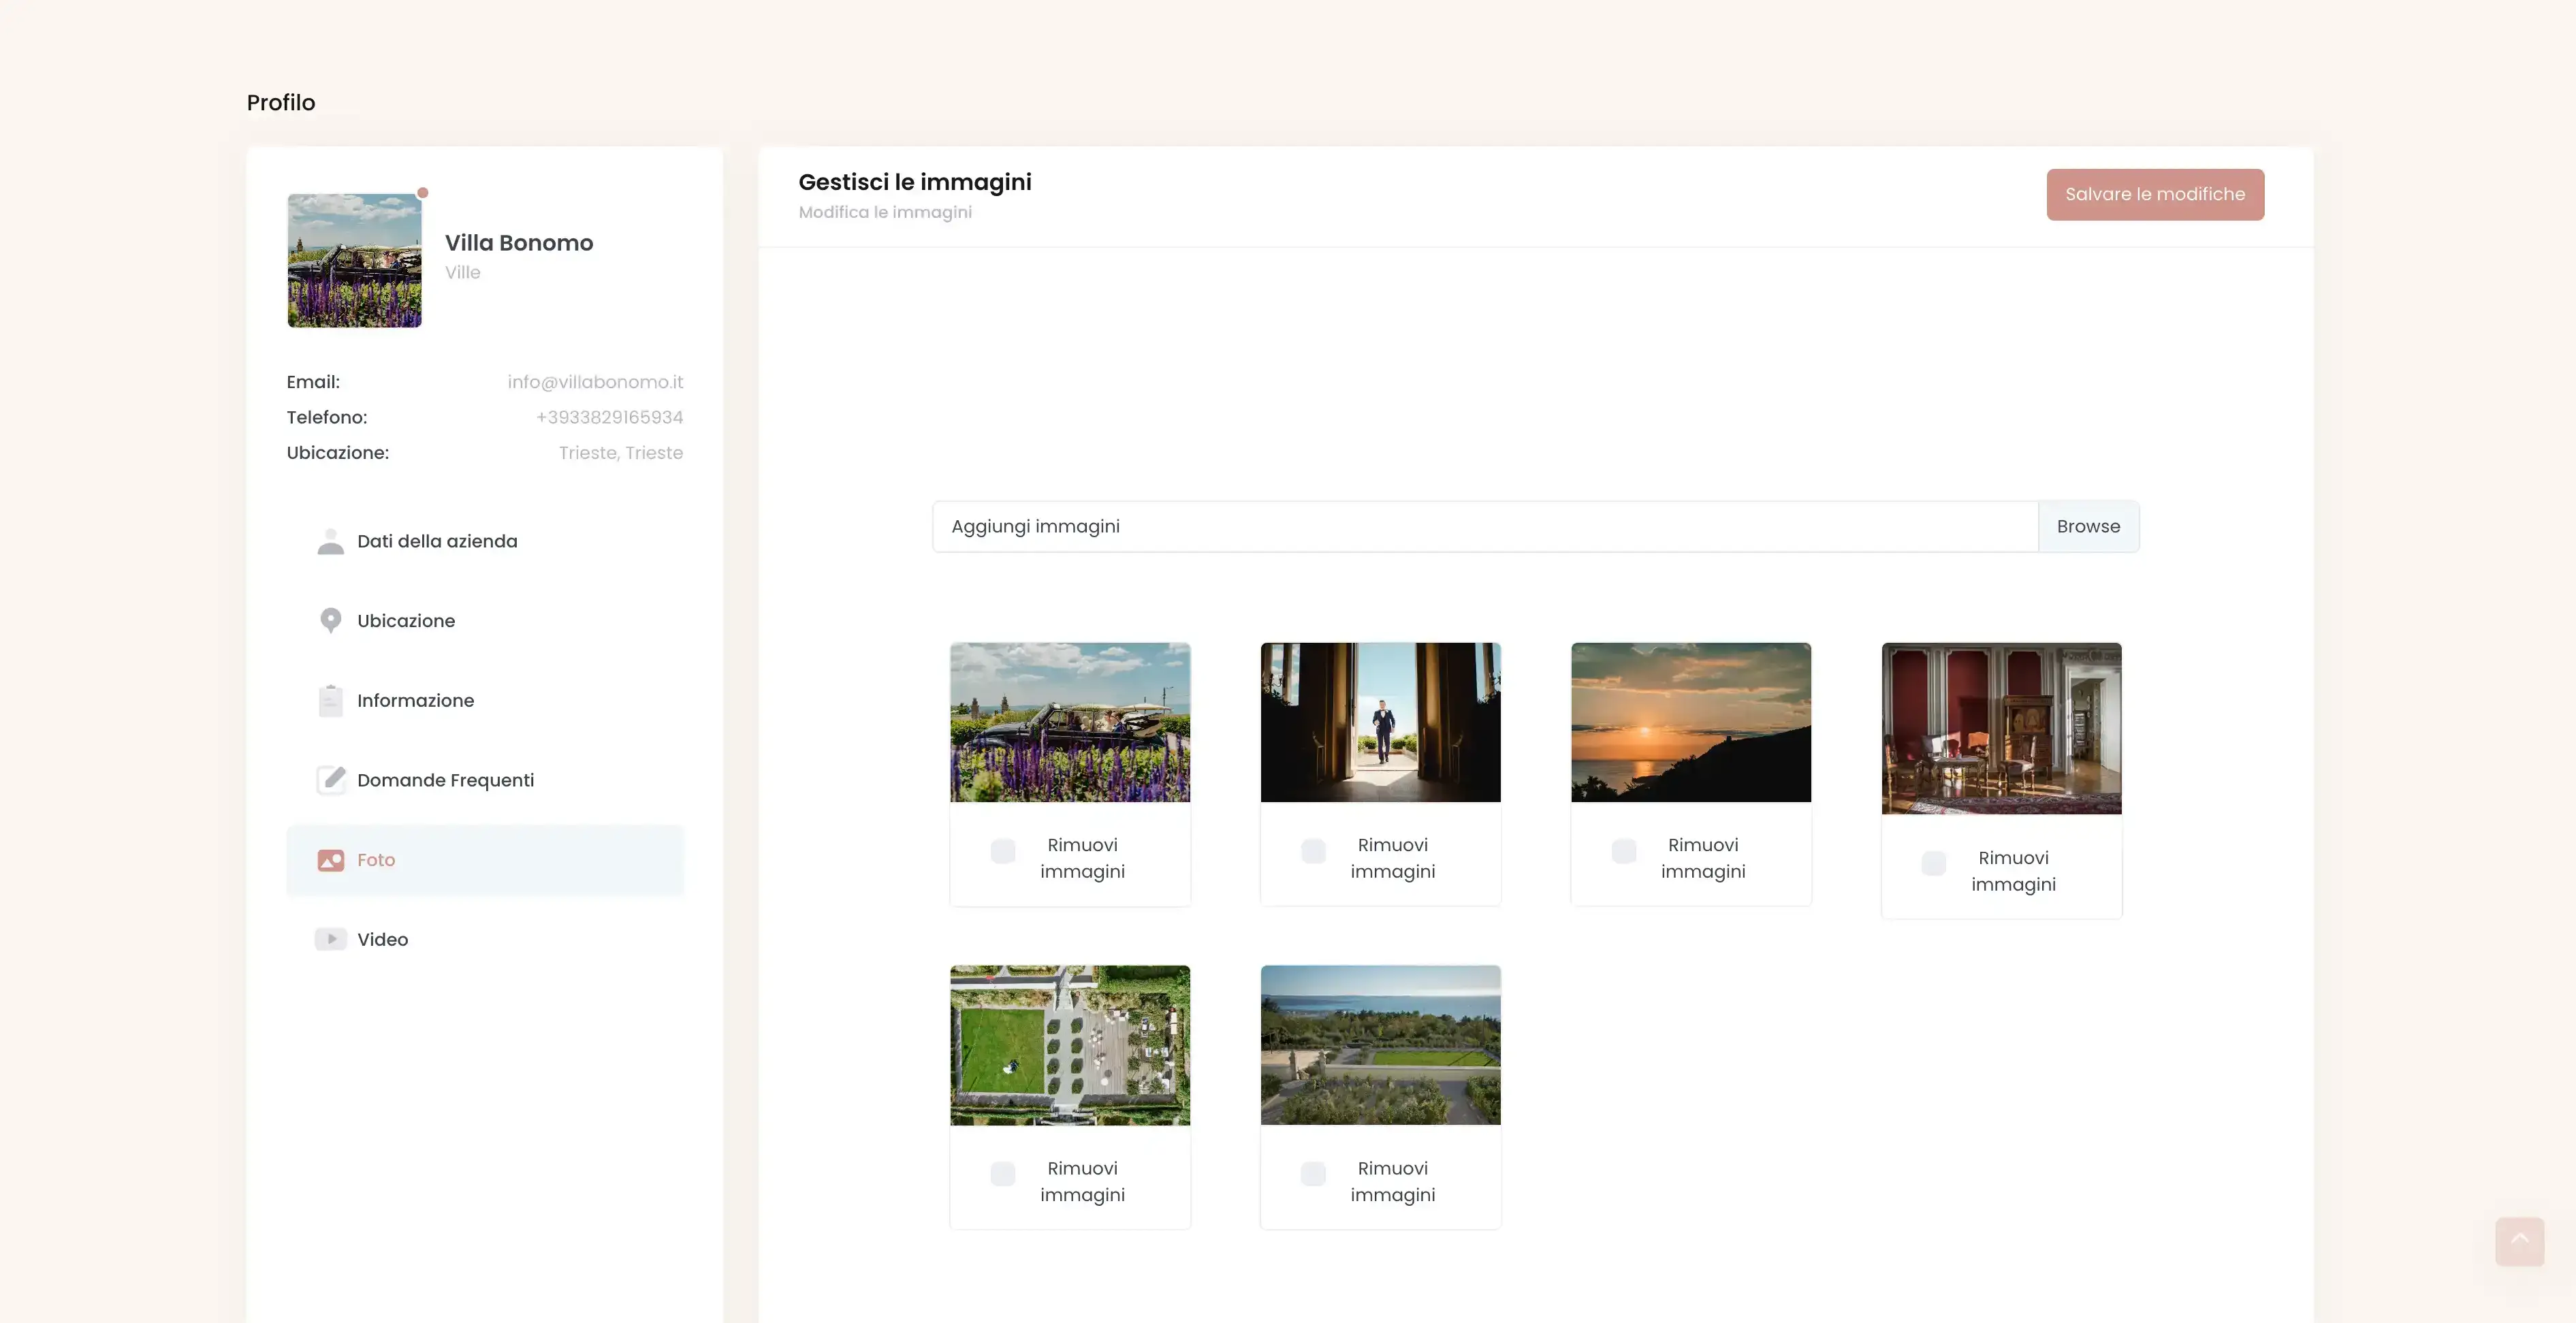
Task: Click the red status dot on profile picture
Action: tap(423, 193)
